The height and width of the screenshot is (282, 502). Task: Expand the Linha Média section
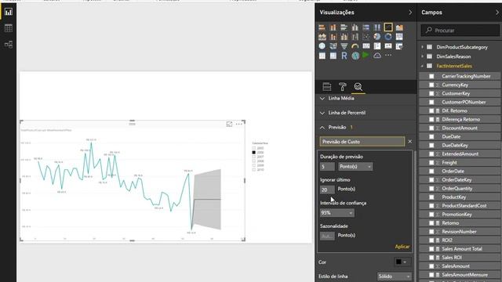[x=322, y=99]
